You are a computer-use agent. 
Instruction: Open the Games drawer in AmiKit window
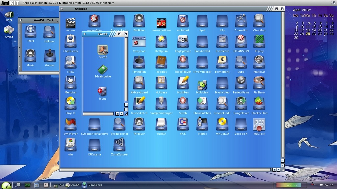[50, 56]
